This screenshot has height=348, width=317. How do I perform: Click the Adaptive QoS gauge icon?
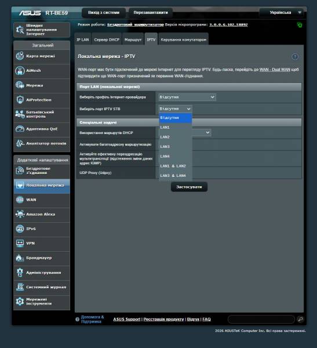pyautogui.click(x=20, y=129)
